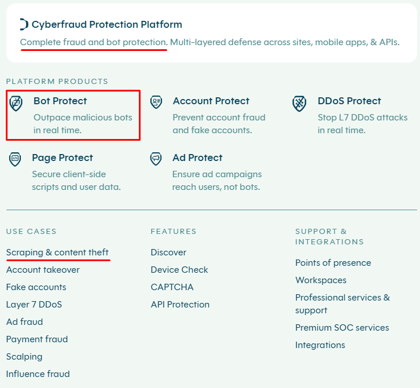Open the Account Protect product title
This screenshot has height=388, width=420.
tap(211, 101)
